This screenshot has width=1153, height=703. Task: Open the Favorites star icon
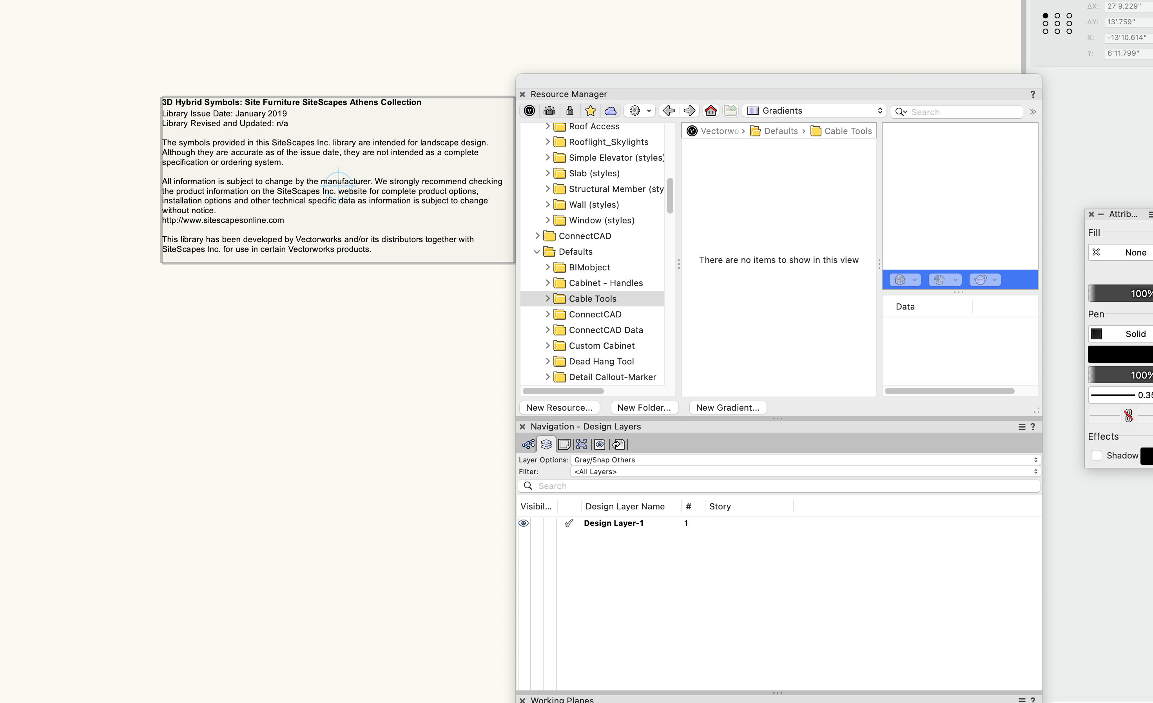591,111
